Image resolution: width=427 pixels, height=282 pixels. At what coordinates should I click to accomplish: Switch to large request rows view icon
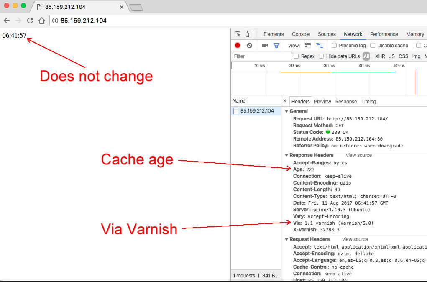[x=308, y=45]
